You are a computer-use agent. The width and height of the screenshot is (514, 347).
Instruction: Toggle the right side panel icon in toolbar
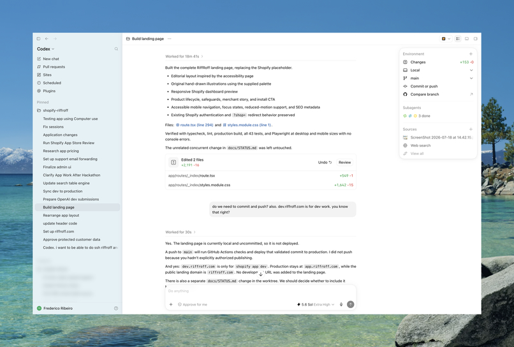(475, 39)
